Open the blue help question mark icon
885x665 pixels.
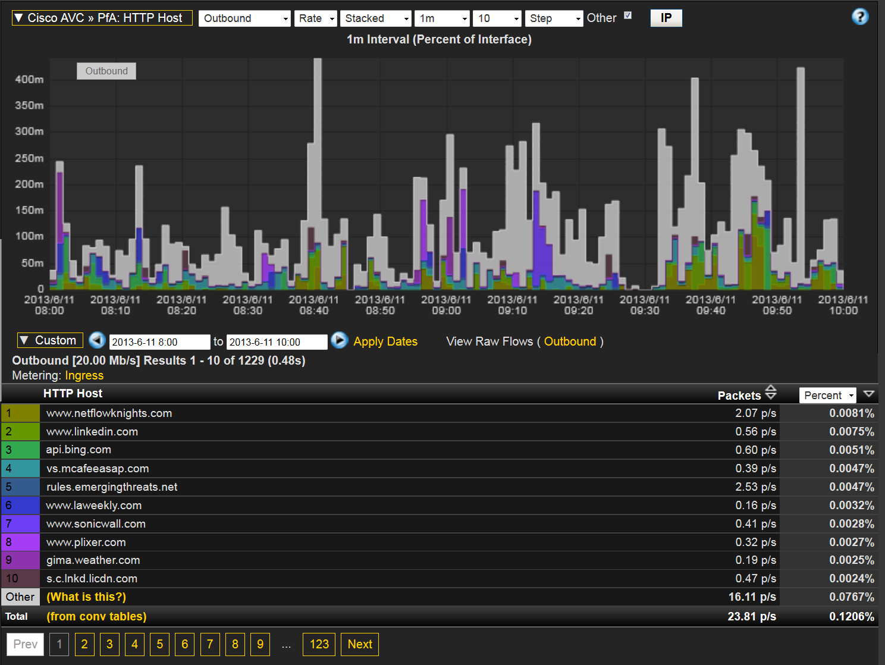pyautogui.click(x=859, y=17)
